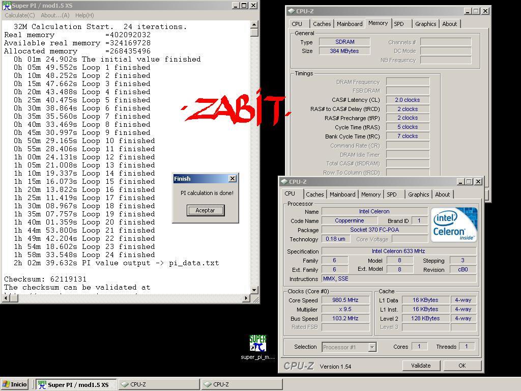
Task: Click Aceptar in the Finish dialog
Action: point(206,210)
